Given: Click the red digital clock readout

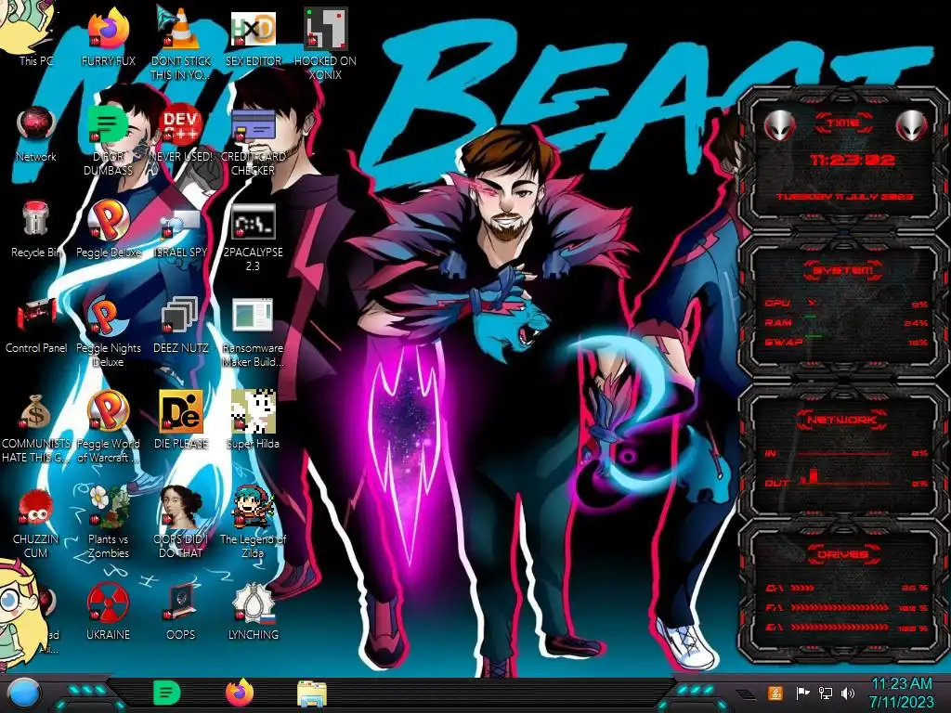Looking at the screenshot, I should tap(853, 160).
